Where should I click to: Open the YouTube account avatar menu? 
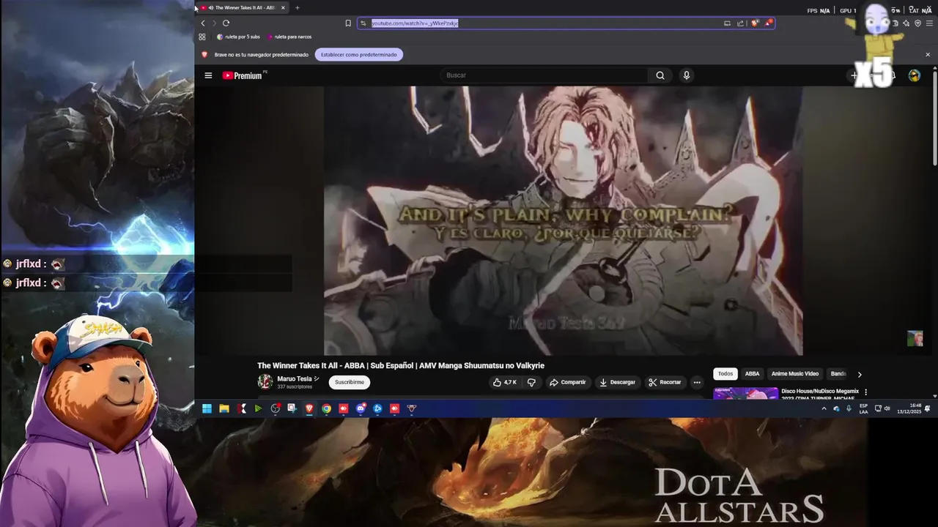pyautogui.click(x=915, y=75)
